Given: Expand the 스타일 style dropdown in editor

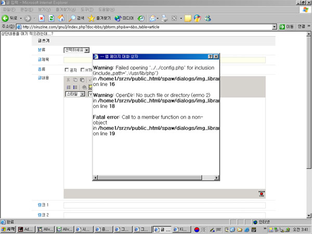Looking at the screenshot, I should [x=82, y=94].
